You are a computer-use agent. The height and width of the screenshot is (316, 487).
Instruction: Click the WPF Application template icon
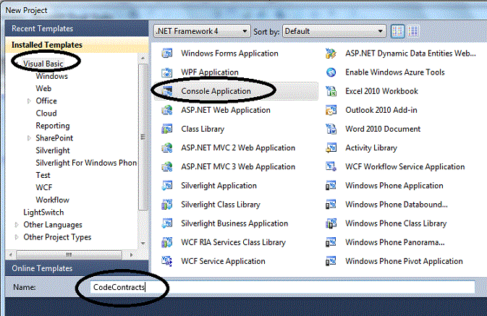167,72
